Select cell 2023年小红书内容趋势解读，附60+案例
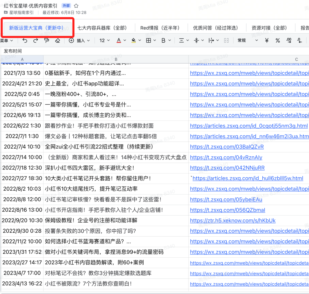 (x=116, y=263)
